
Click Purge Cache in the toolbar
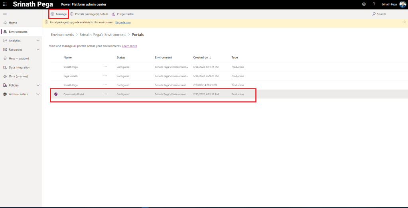122,14
